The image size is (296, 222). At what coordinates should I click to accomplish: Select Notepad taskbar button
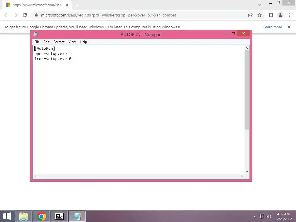coord(77,216)
